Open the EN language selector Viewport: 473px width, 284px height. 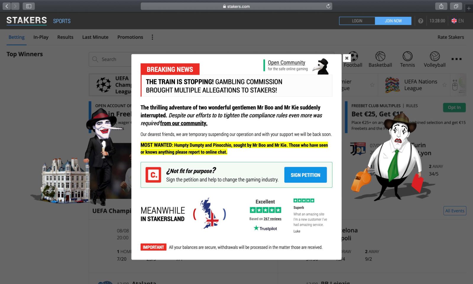[x=457, y=21]
